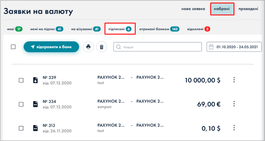Click document icon for request № 334
This screenshot has height=141, width=265.
(35, 104)
